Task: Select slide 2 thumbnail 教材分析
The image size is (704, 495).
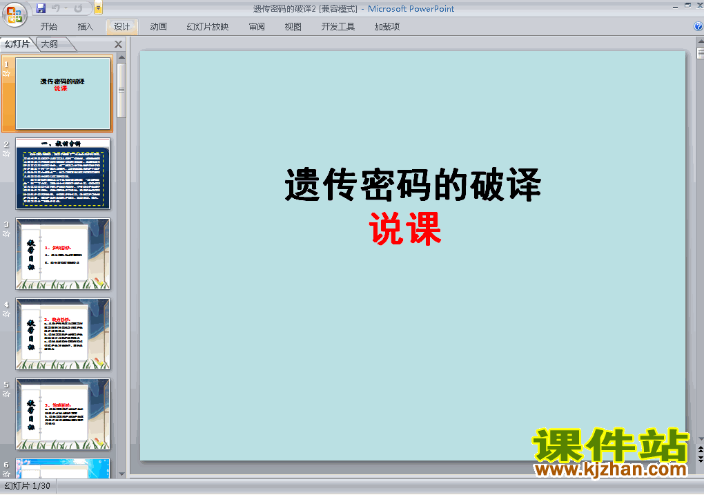Action: [x=63, y=173]
